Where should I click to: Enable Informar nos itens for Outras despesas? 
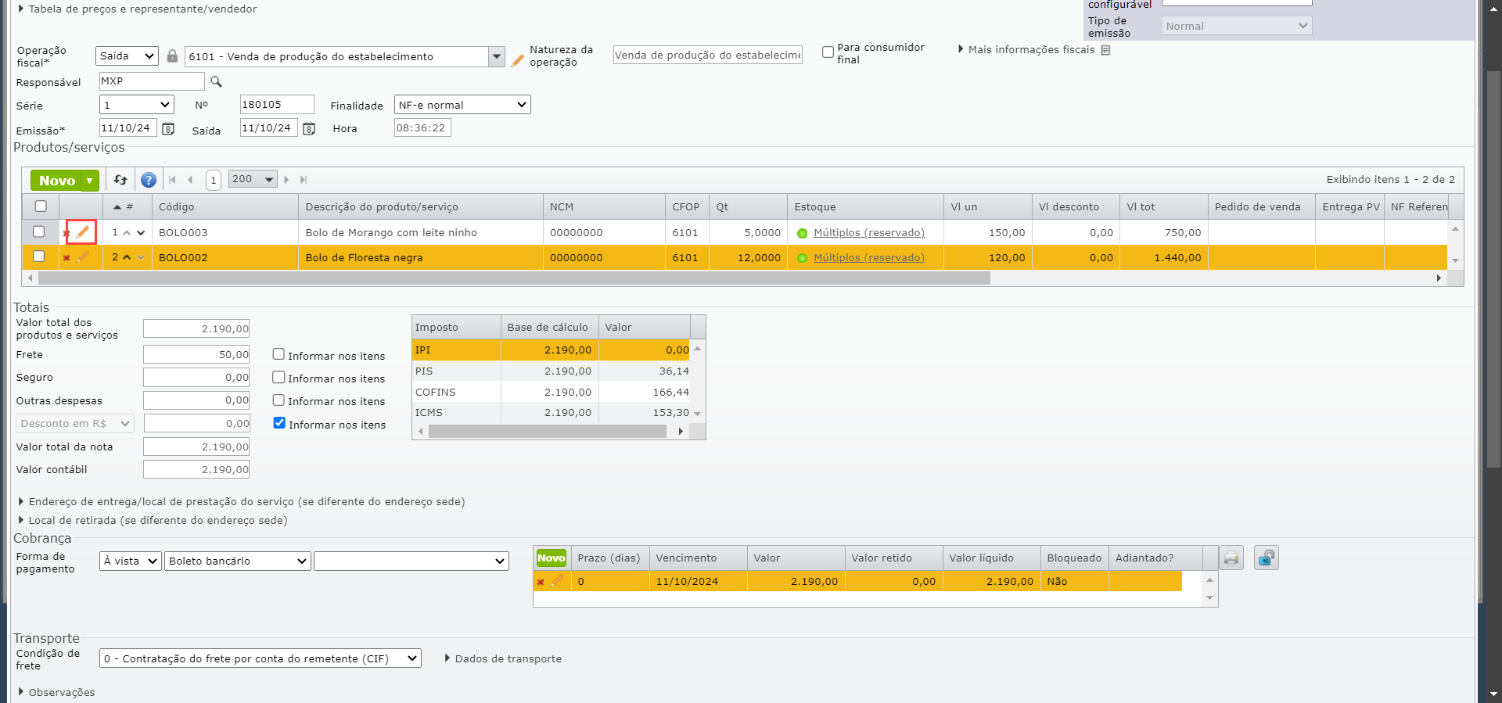(x=278, y=400)
